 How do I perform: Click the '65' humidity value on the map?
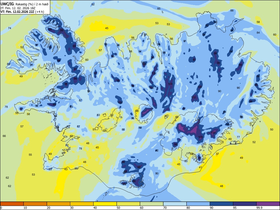(76, 169)
